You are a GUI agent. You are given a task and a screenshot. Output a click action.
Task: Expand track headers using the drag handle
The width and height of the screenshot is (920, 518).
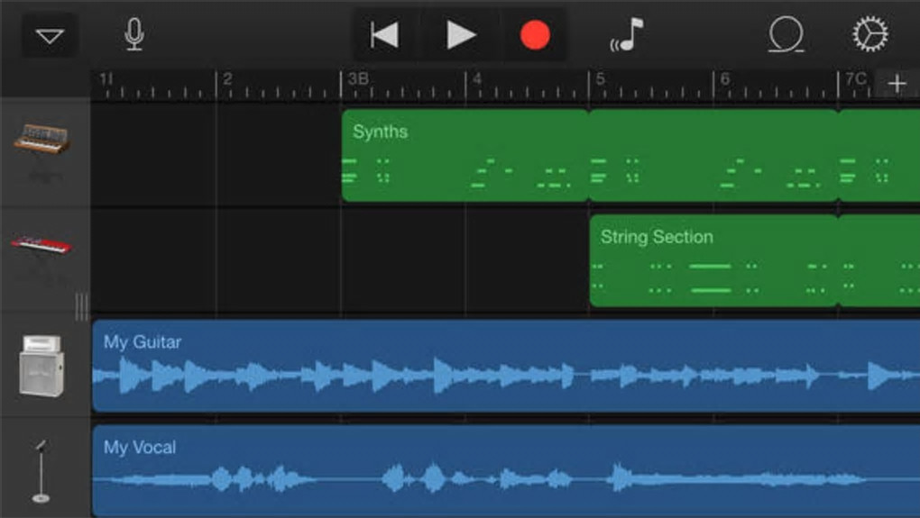pos(81,306)
